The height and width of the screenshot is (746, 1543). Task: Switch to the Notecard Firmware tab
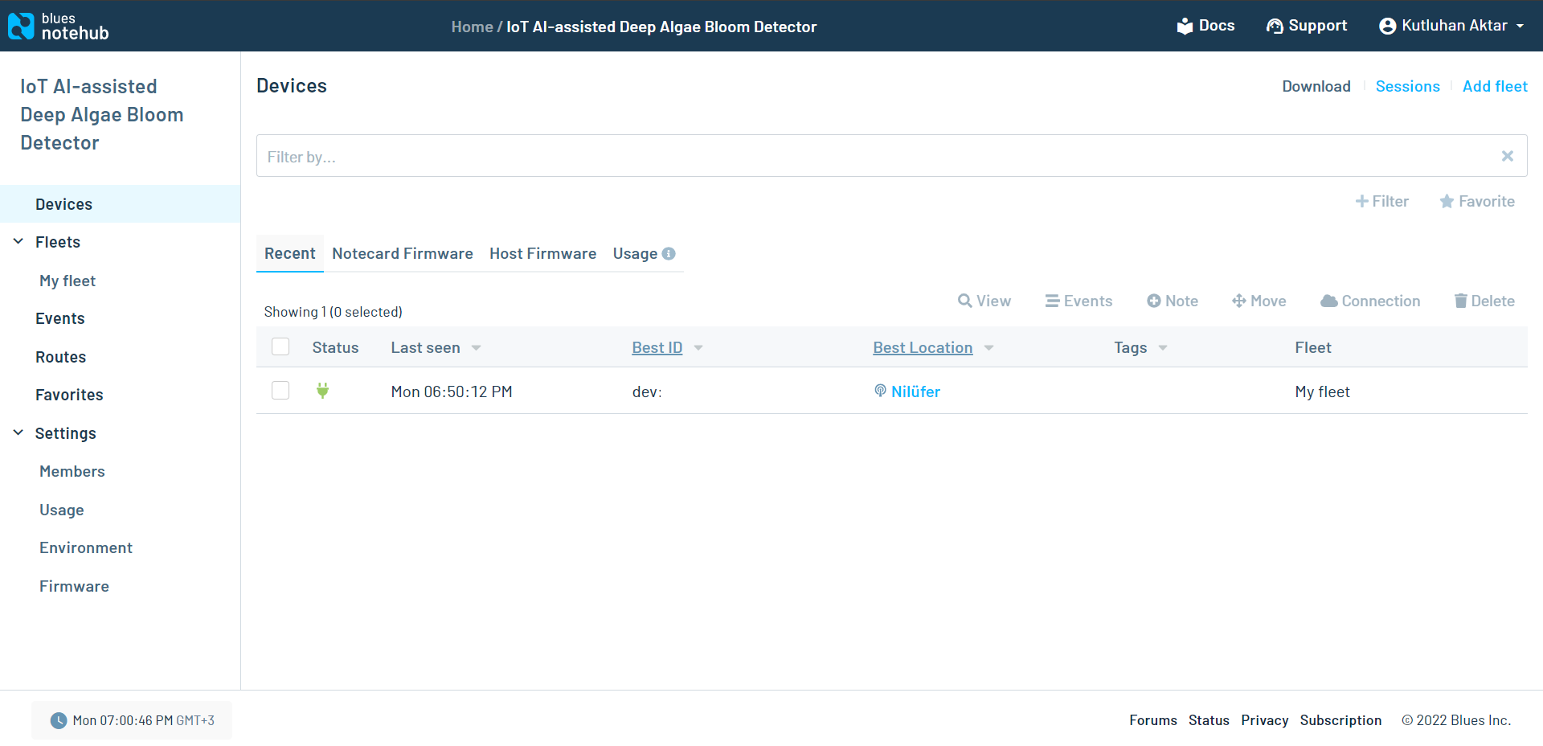tap(402, 254)
